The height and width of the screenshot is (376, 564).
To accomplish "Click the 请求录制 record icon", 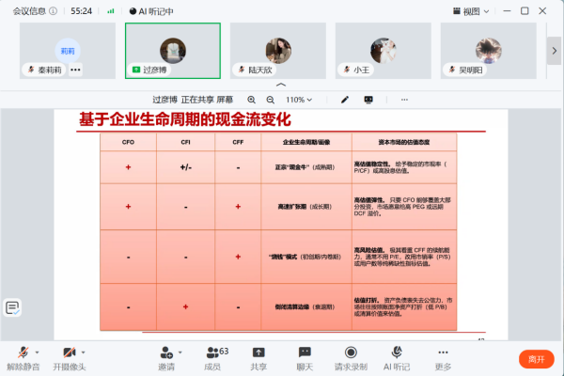I will (351, 352).
